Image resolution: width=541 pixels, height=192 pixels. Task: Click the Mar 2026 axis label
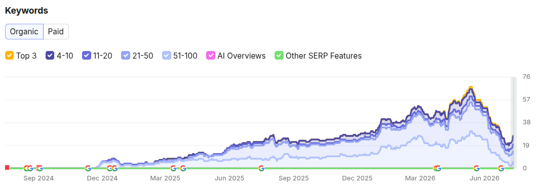click(x=420, y=178)
